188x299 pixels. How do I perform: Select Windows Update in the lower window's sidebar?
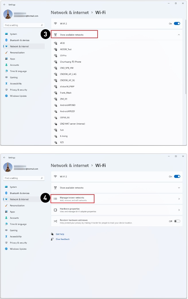(18, 249)
